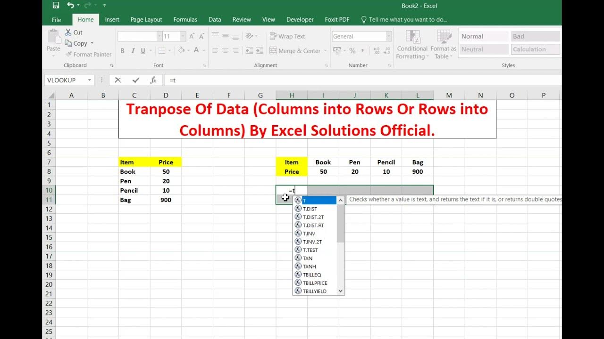604x339 pixels.
Task: Toggle Bold formatting
Action: point(122,51)
